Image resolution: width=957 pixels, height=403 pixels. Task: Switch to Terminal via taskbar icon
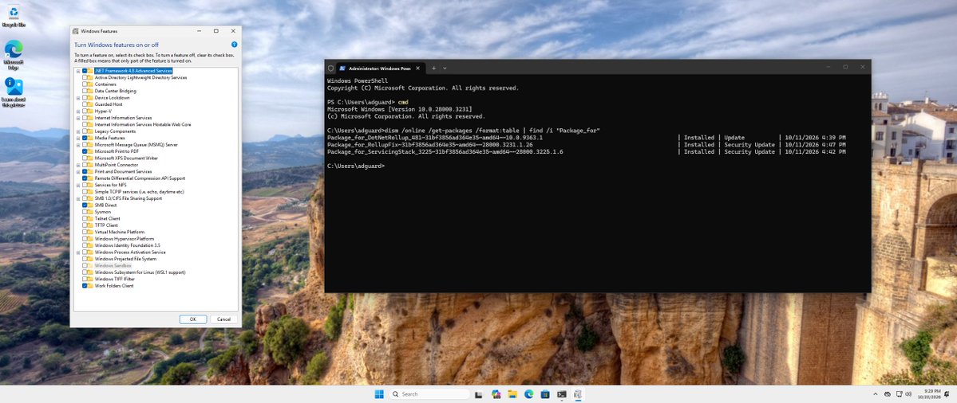[x=561, y=394]
